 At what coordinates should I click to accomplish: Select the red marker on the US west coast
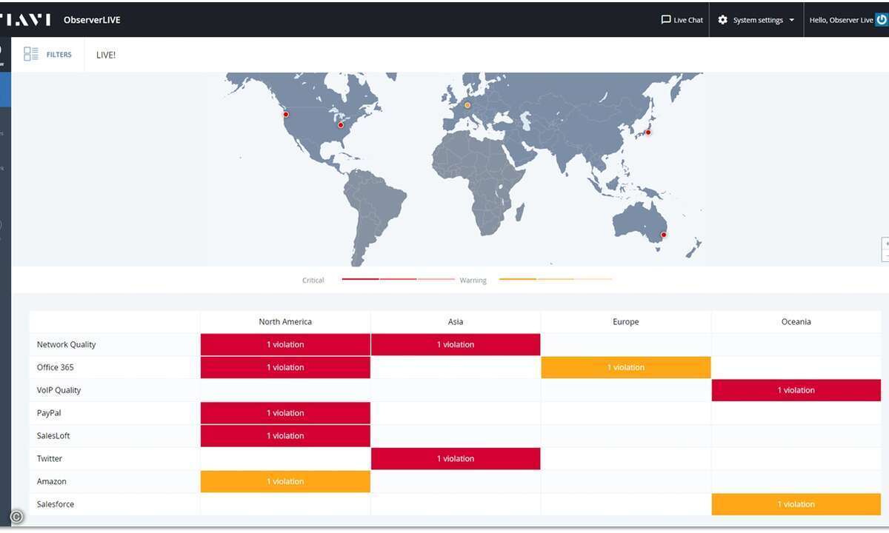286,114
